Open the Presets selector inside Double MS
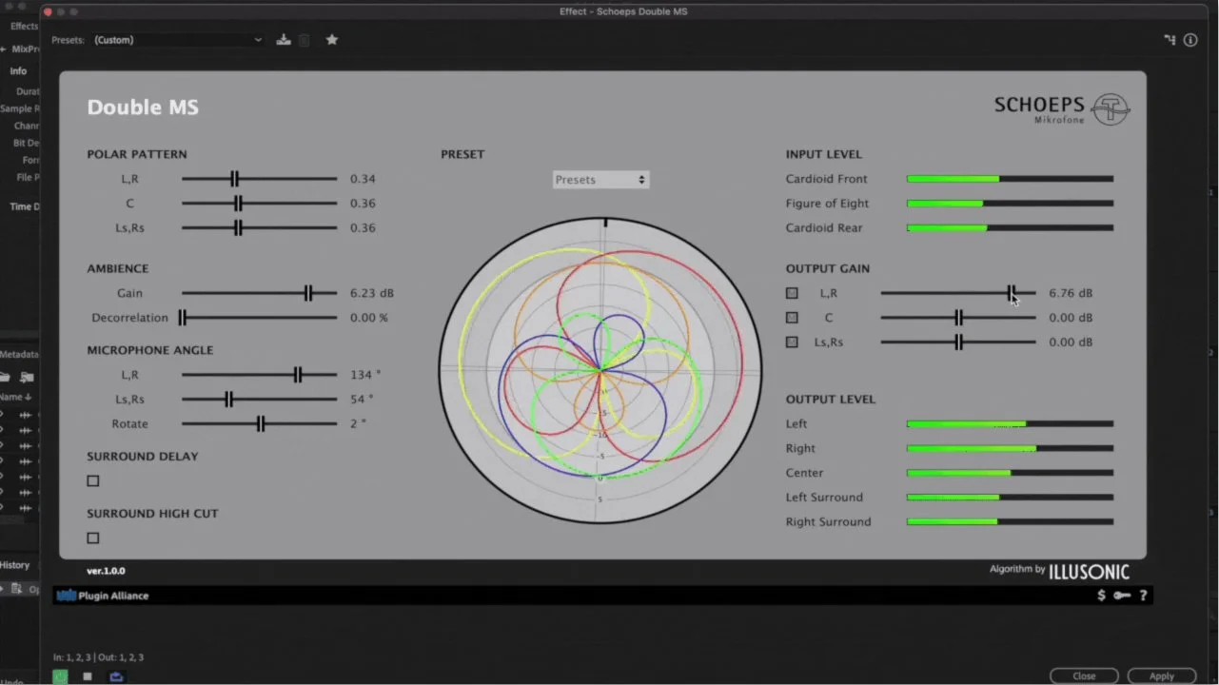 [600, 179]
